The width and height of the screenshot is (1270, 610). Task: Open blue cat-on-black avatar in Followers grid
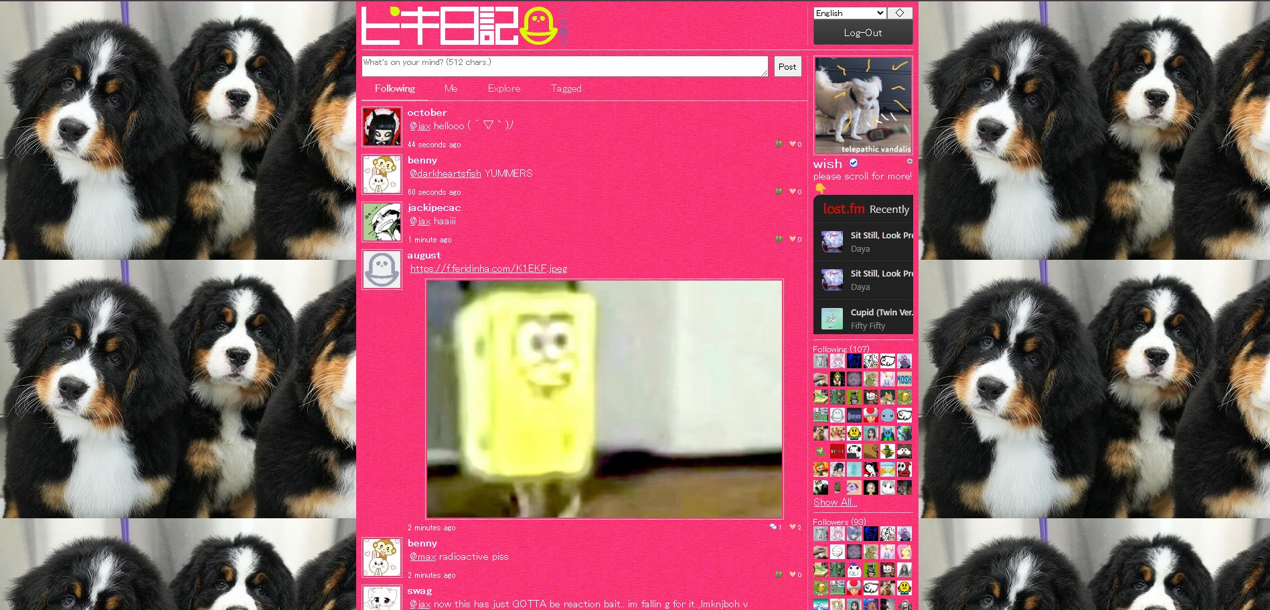(x=870, y=534)
